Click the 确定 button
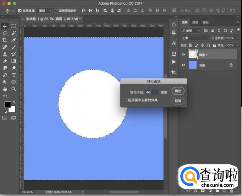 [x=178, y=91]
